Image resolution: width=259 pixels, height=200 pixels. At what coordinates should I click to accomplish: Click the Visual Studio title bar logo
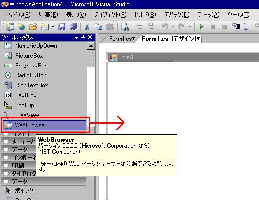tap(4, 4)
